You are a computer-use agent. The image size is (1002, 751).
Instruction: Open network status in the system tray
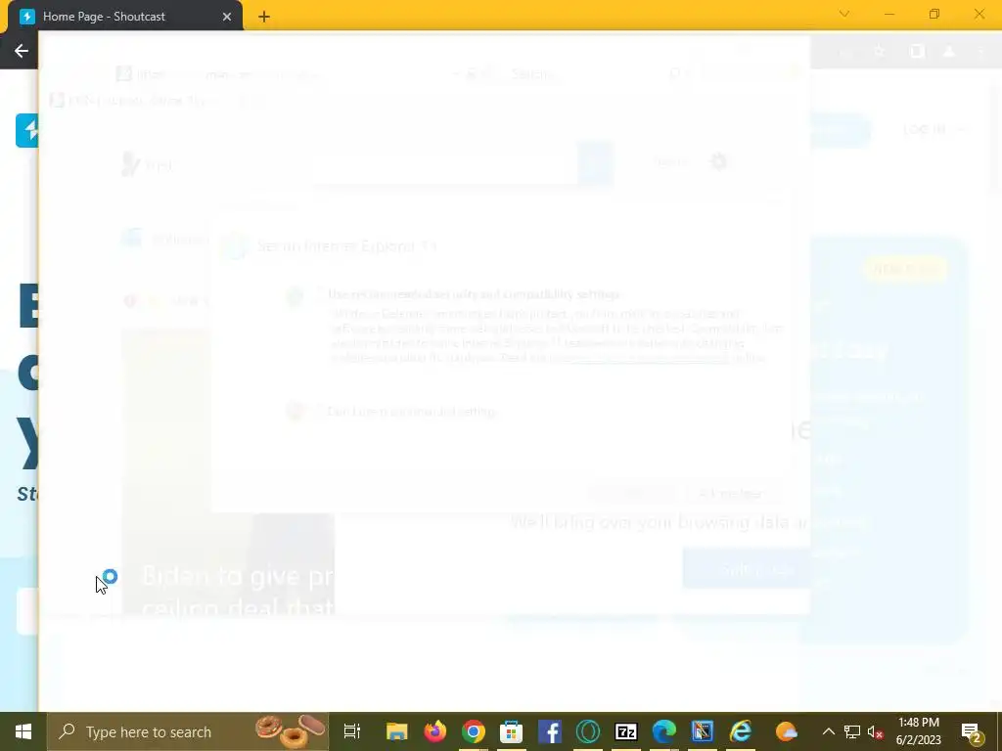852,731
